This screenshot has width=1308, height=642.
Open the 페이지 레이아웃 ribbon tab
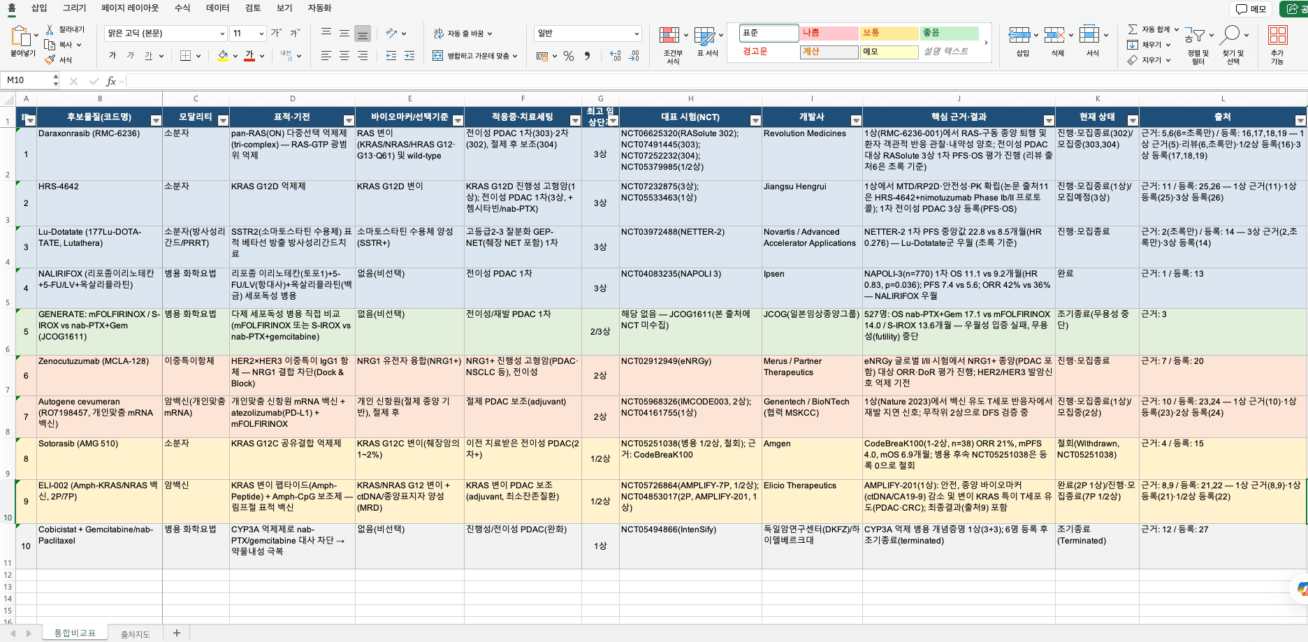tap(130, 8)
